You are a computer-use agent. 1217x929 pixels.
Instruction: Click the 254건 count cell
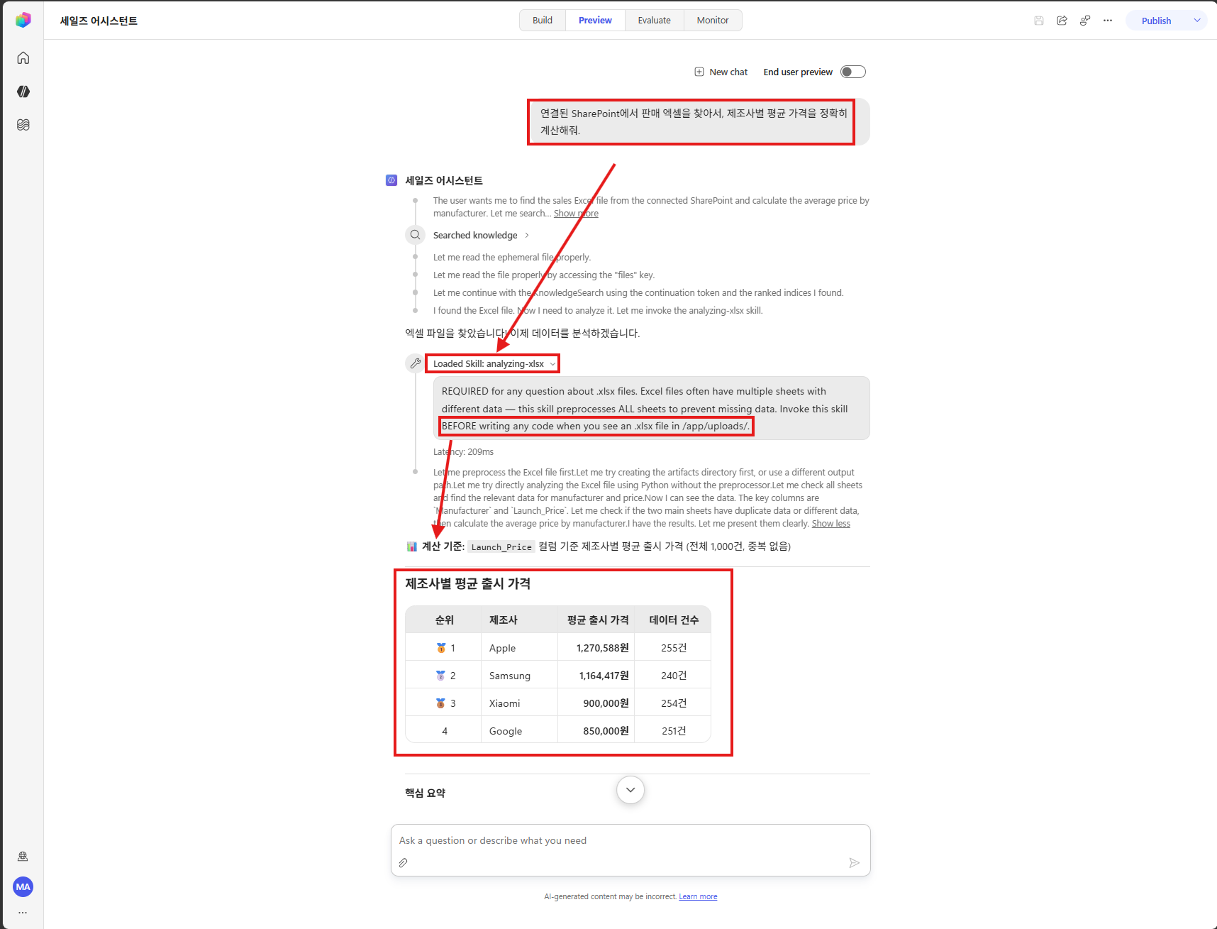point(674,703)
